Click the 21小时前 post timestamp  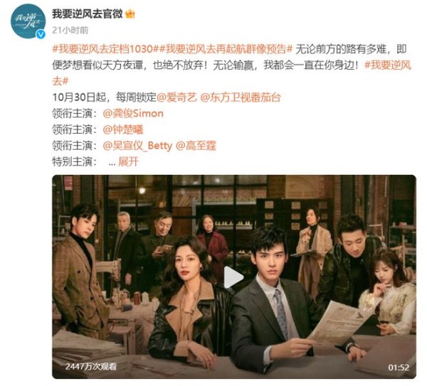pyautogui.click(x=70, y=30)
